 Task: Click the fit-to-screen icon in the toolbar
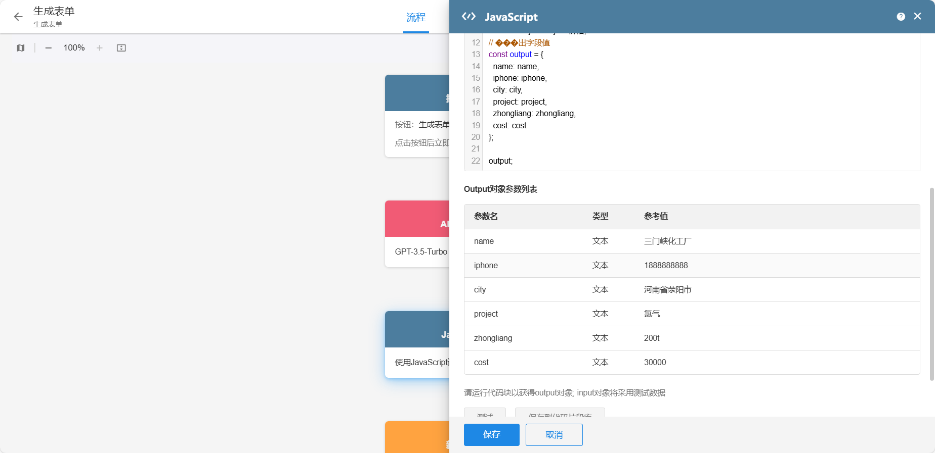click(121, 48)
